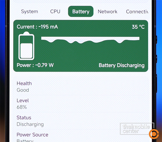
Task: Select the Status row
Action: point(81,121)
